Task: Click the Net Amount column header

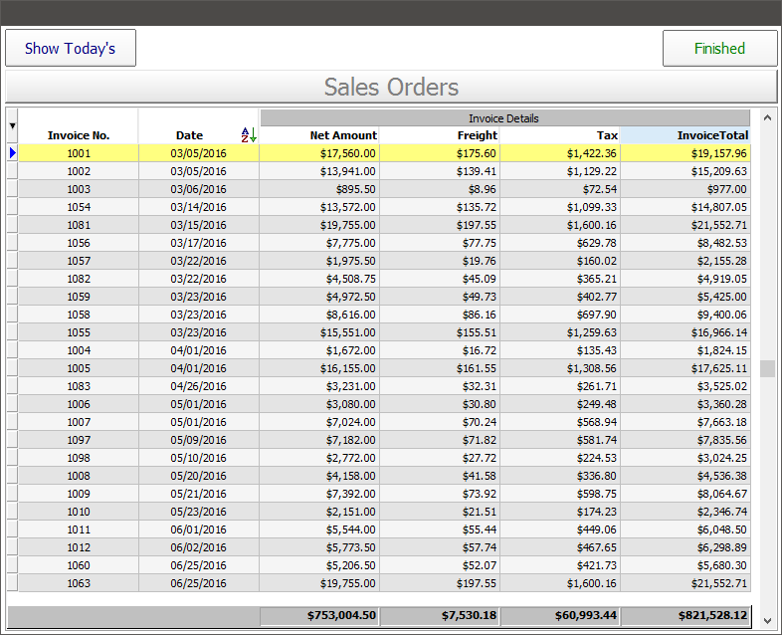Action: pyautogui.click(x=319, y=134)
